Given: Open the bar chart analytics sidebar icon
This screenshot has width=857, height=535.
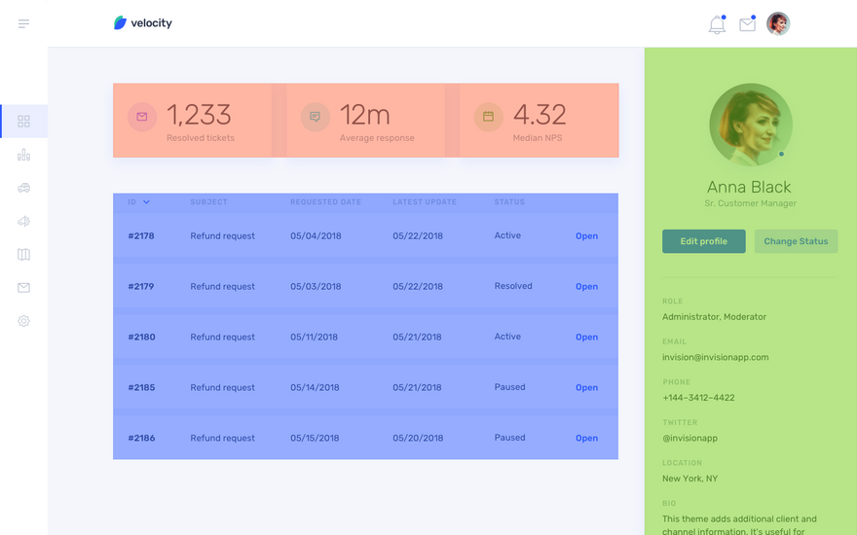Looking at the screenshot, I should 23,155.
